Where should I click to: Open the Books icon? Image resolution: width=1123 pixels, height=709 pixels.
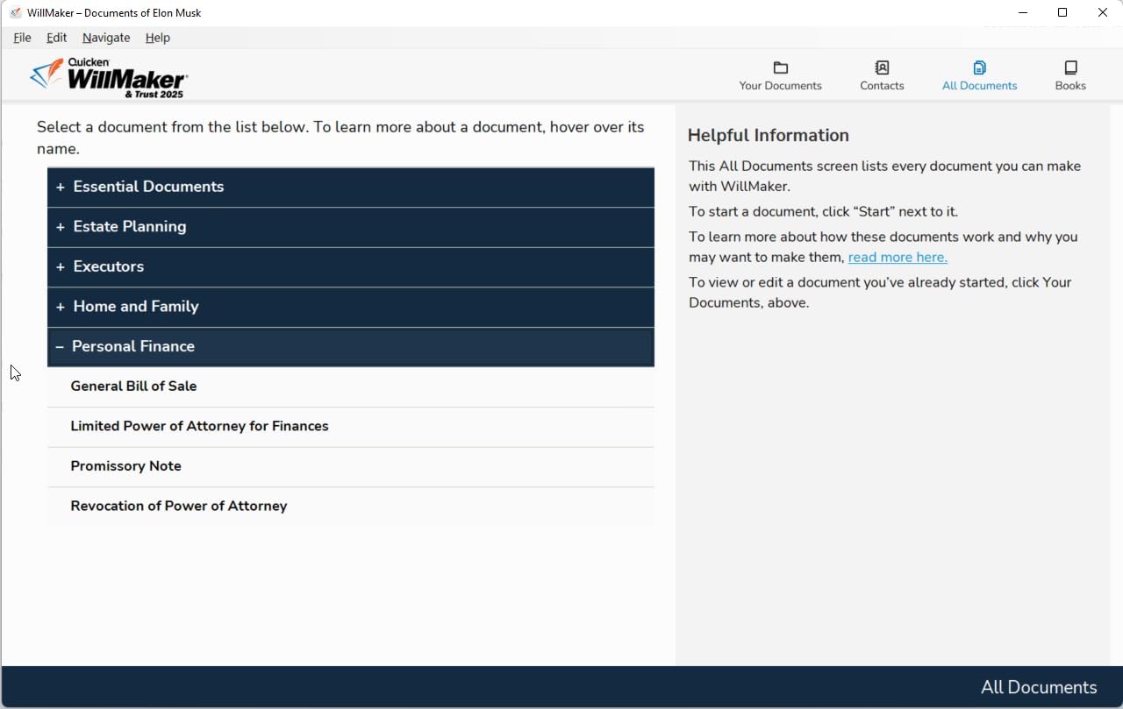pos(1070,68)
